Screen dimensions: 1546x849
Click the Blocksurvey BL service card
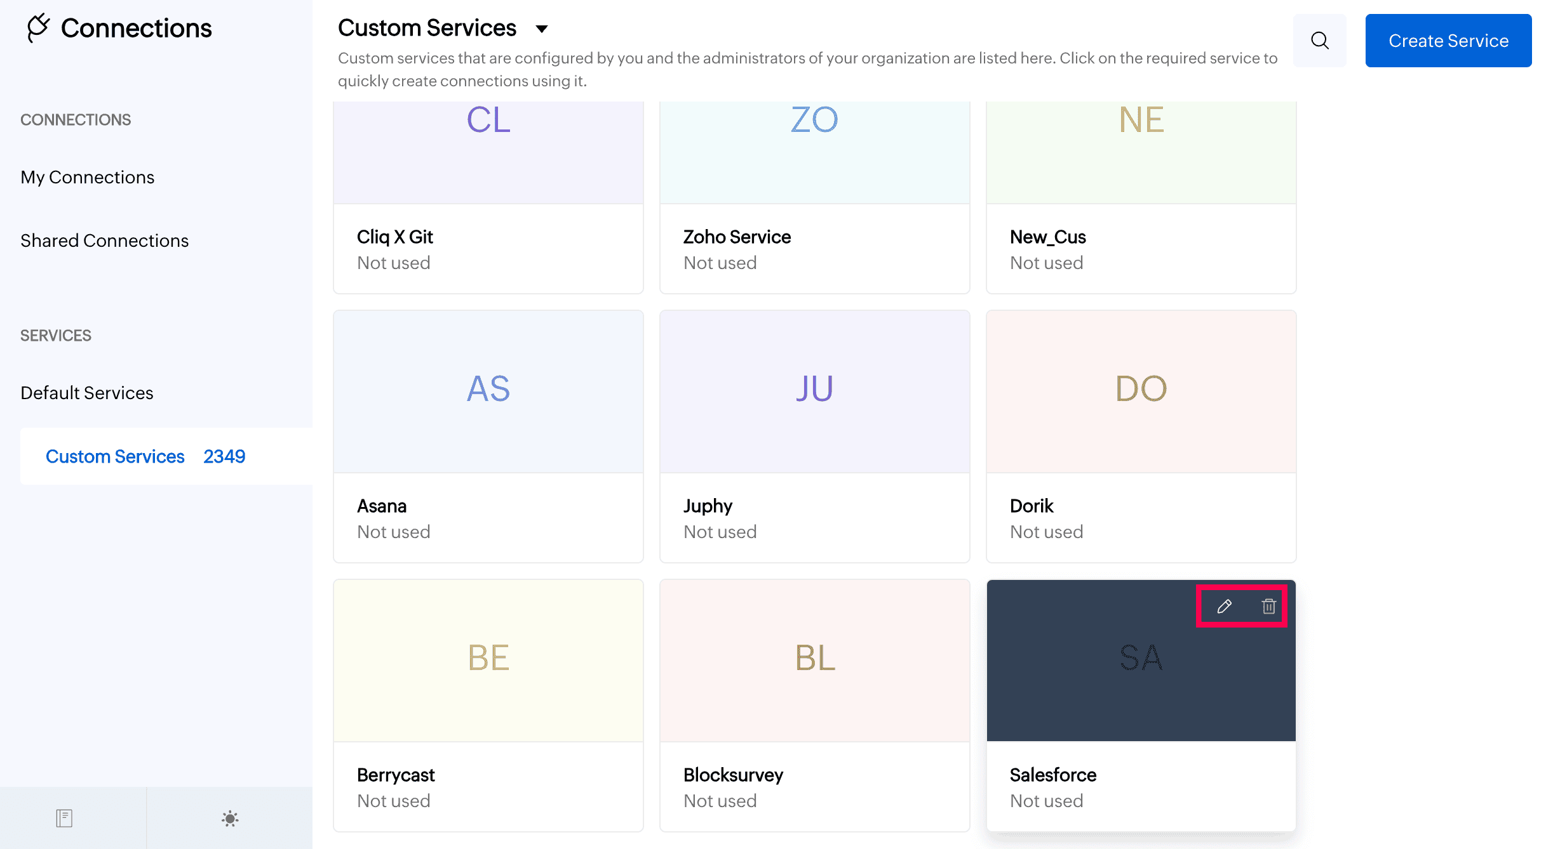[x=814, y=661]
